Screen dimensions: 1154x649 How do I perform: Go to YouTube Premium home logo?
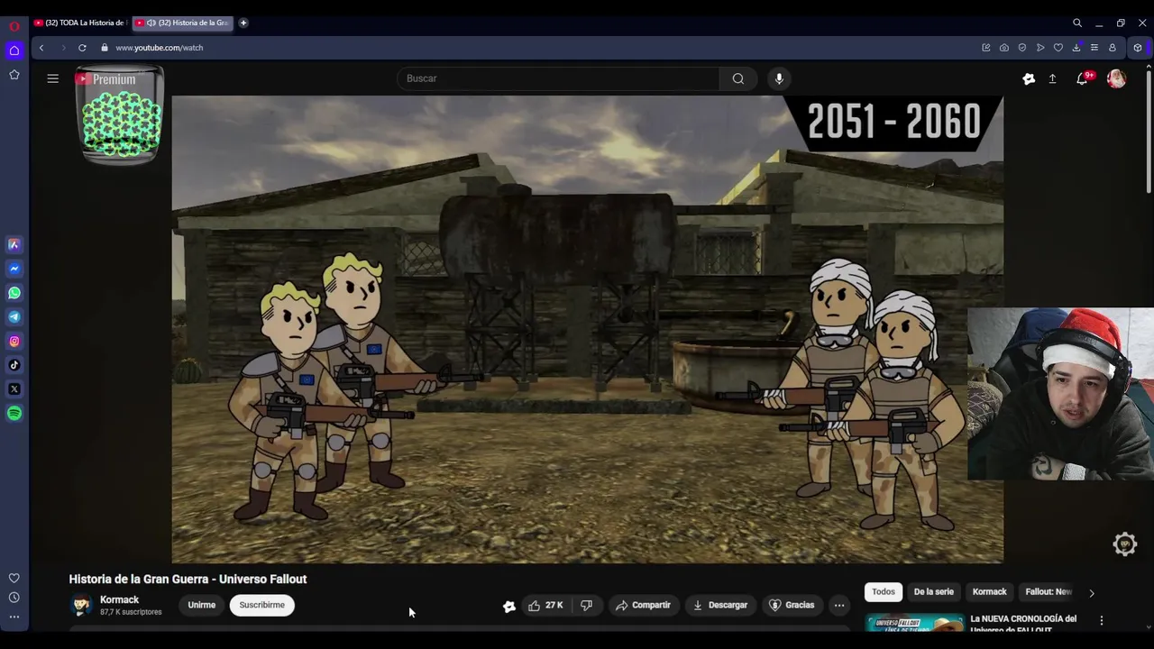(x=106, y=79)
